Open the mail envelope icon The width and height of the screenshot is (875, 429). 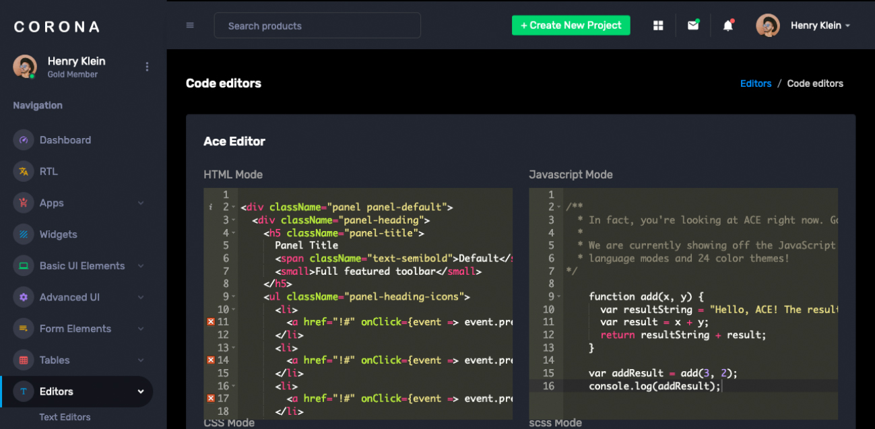tap(692, 26)
